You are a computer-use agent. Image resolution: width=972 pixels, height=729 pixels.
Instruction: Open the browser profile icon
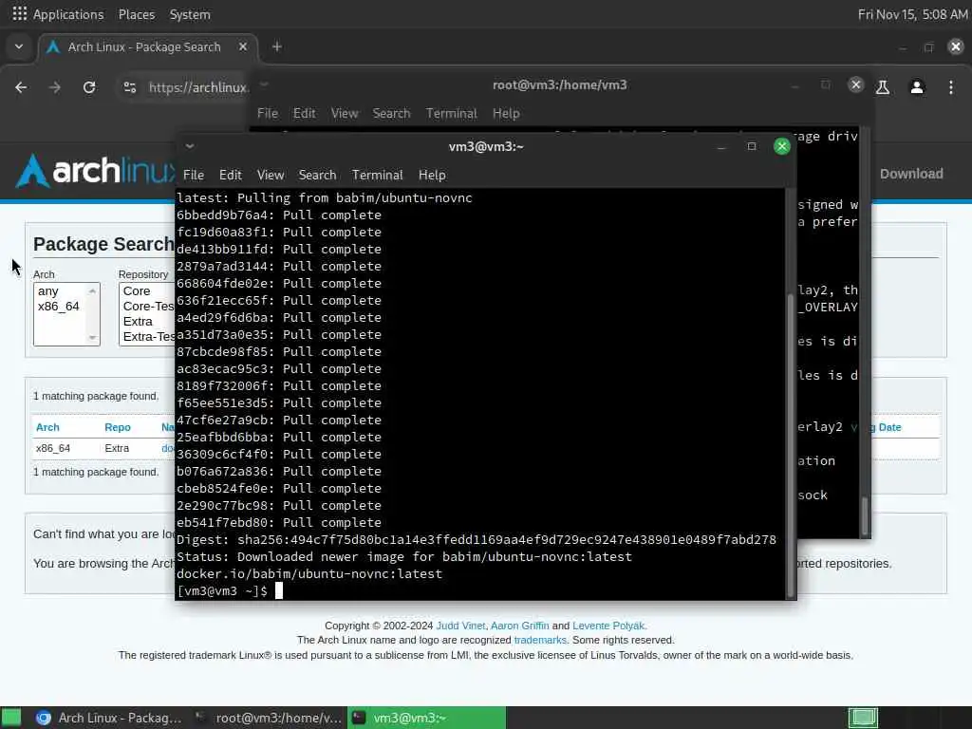(x=917, y=87)
